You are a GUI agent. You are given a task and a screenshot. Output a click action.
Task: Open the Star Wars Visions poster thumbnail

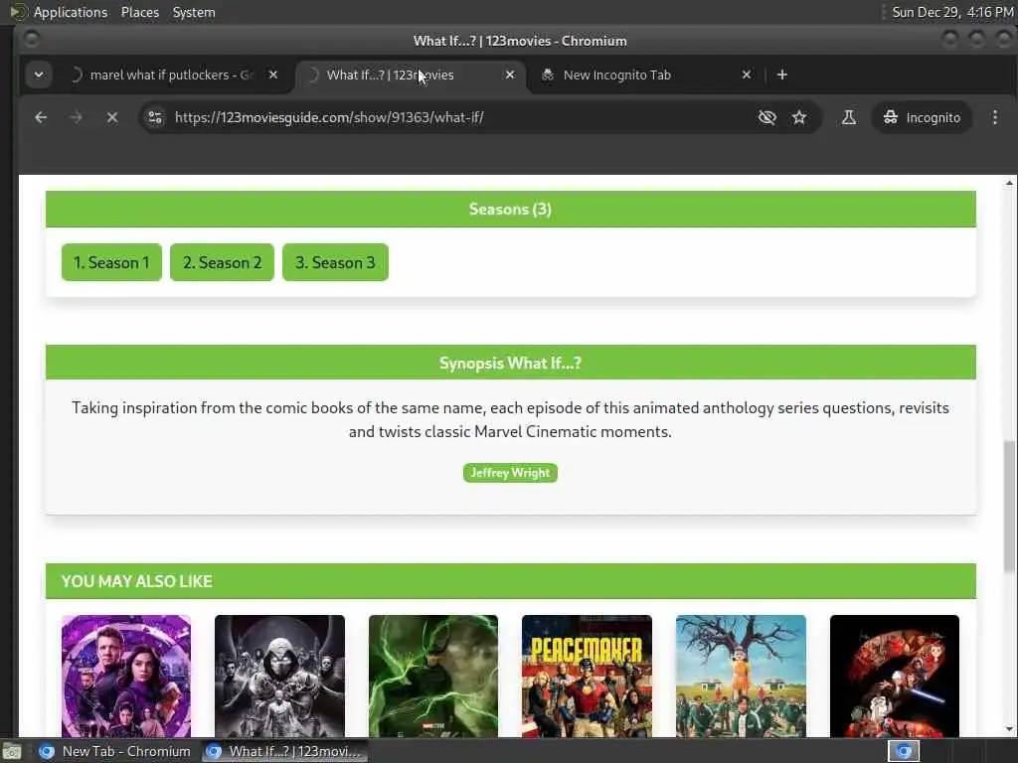895,676
